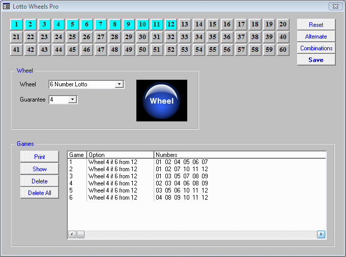
Task: Open the Guarantee dropdown arrow
Action: (x=72, y=100)
